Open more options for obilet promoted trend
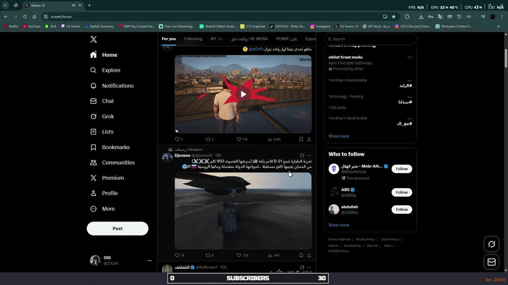 [x=410, y=57]
